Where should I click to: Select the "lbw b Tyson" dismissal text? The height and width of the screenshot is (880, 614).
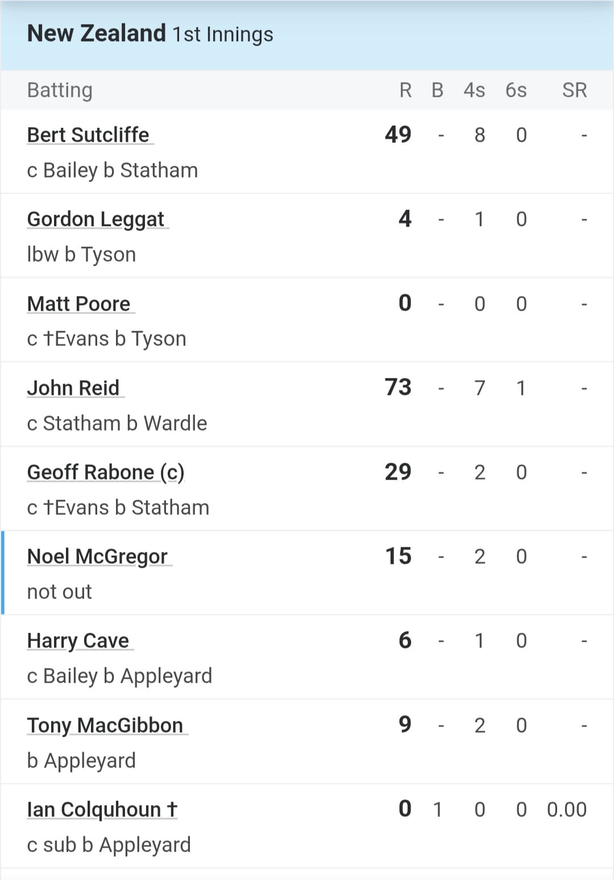coord(81,254)
